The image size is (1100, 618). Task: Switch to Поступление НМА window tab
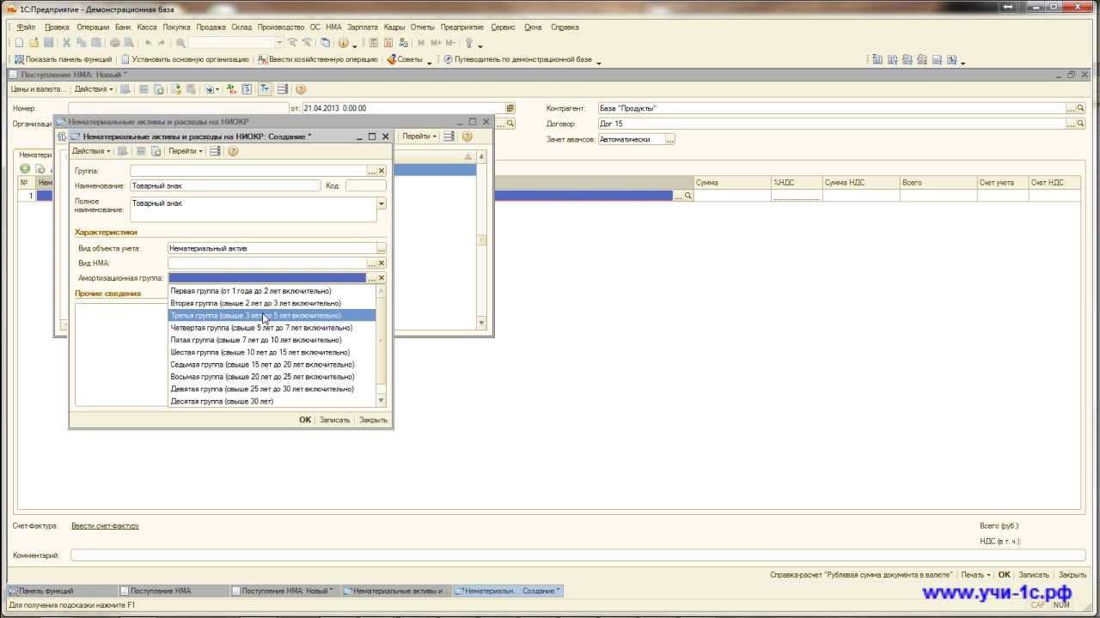[174, 591]
